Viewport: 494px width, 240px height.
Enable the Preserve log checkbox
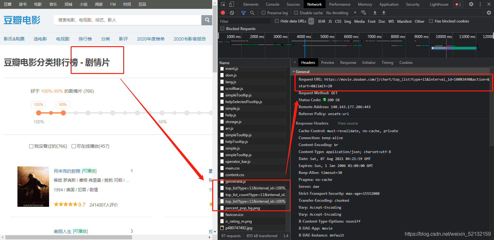(263, 13)
